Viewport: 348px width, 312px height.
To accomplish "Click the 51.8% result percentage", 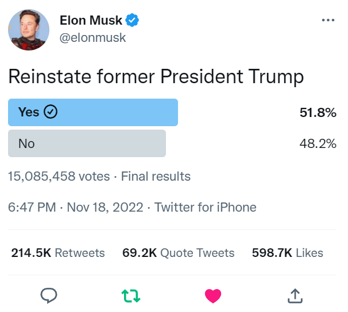I will (318, 112).
